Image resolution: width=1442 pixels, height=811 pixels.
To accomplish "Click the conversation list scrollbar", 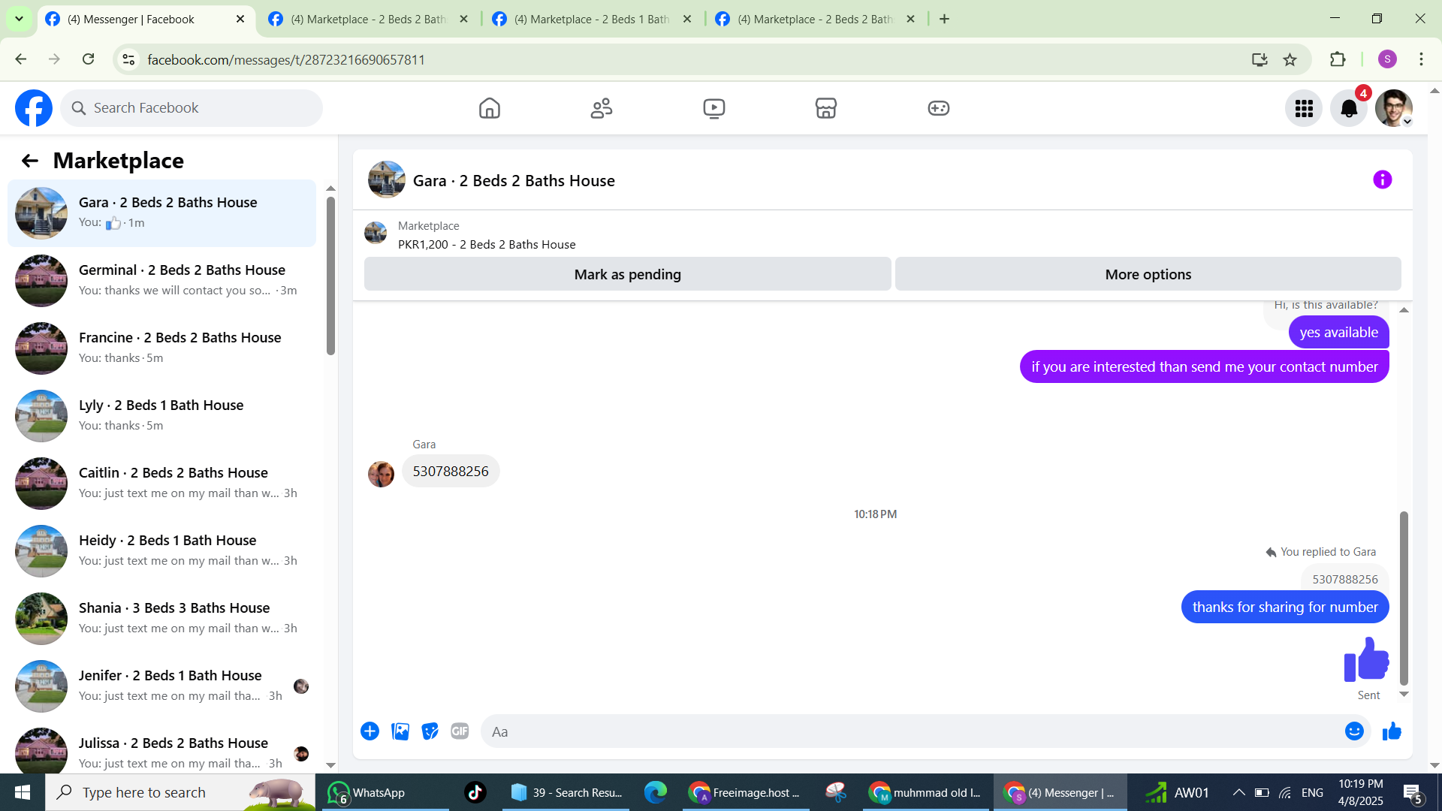I will [330, 275].
